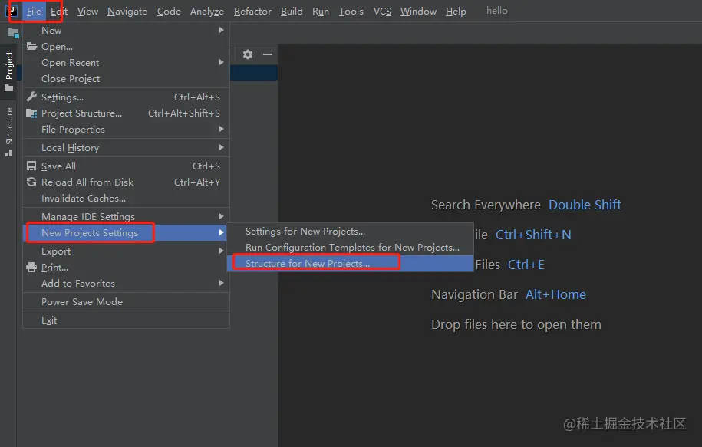Click the 'Drop files here to open them' text

point(516,324)
